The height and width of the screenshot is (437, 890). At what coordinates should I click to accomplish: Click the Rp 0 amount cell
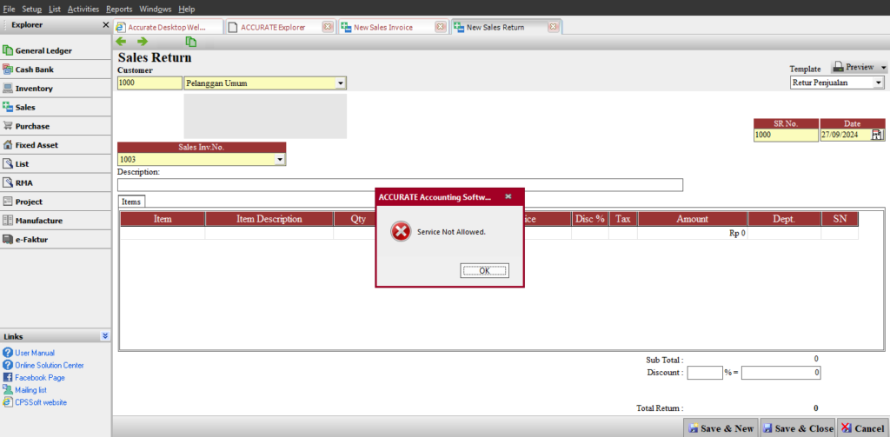[x=693, y=233]
